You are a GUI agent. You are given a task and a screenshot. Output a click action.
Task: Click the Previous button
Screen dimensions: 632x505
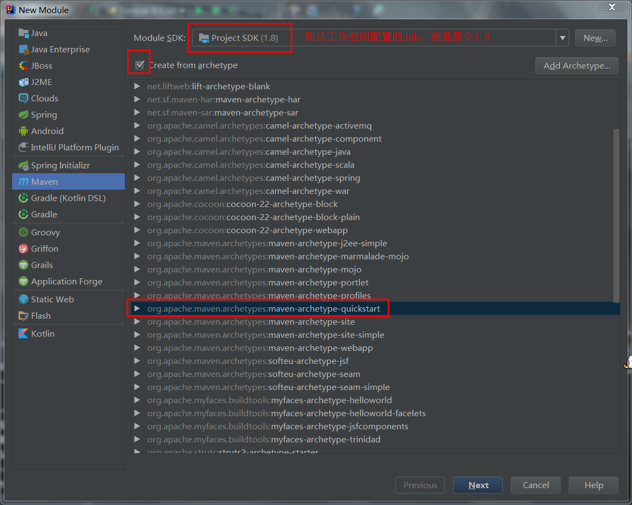point(420,485)
